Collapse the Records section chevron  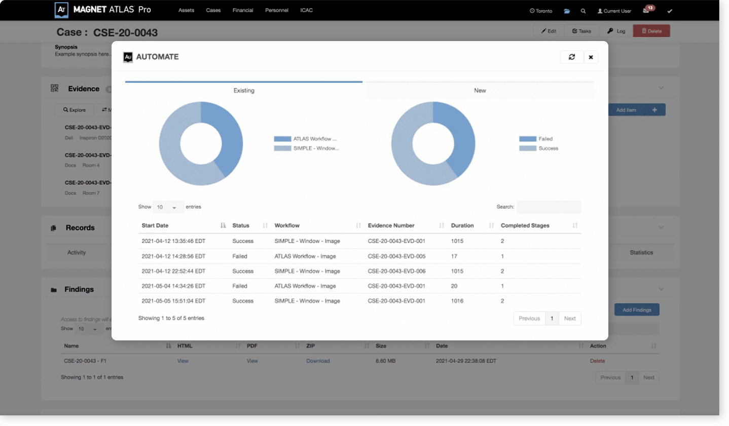pos(661,227)
